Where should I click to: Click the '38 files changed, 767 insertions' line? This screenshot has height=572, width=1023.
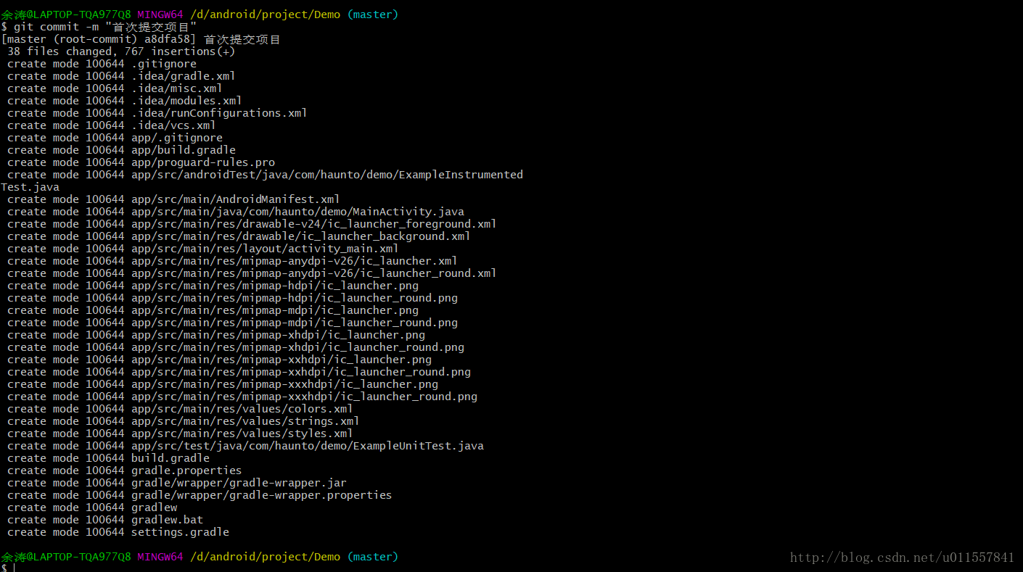pyautogui.click(x=121, y=51)
